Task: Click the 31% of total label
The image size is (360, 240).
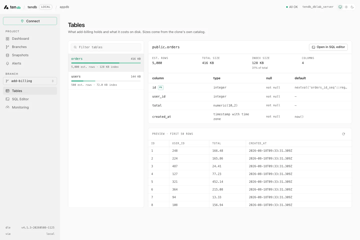Action: (260, 68)
